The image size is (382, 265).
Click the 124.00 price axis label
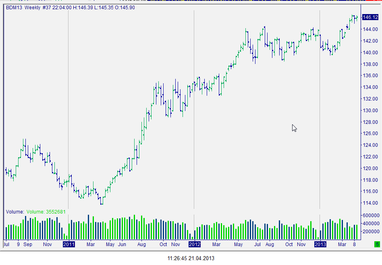(370, 145)
